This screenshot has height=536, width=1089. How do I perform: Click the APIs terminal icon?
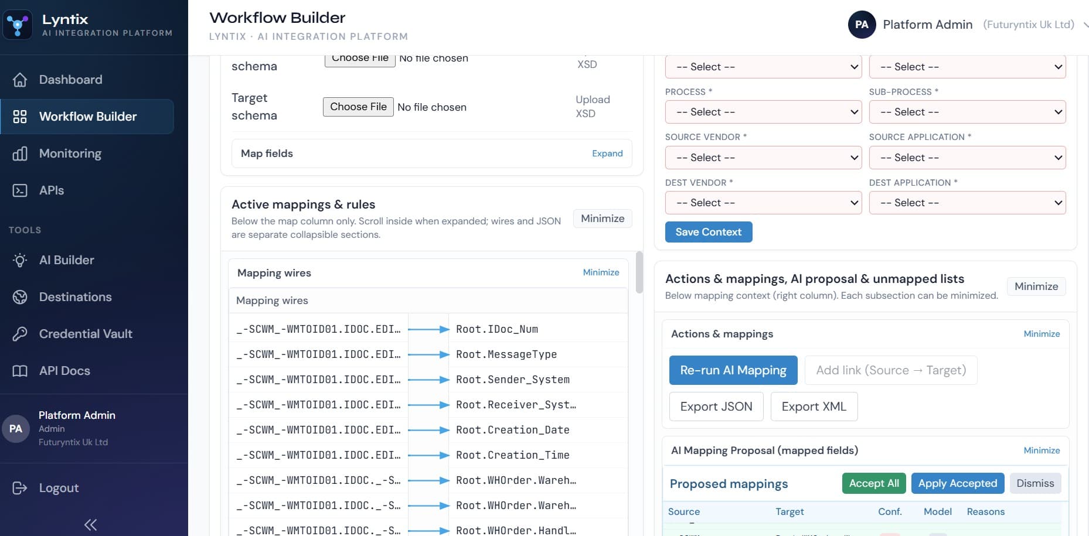20,190
